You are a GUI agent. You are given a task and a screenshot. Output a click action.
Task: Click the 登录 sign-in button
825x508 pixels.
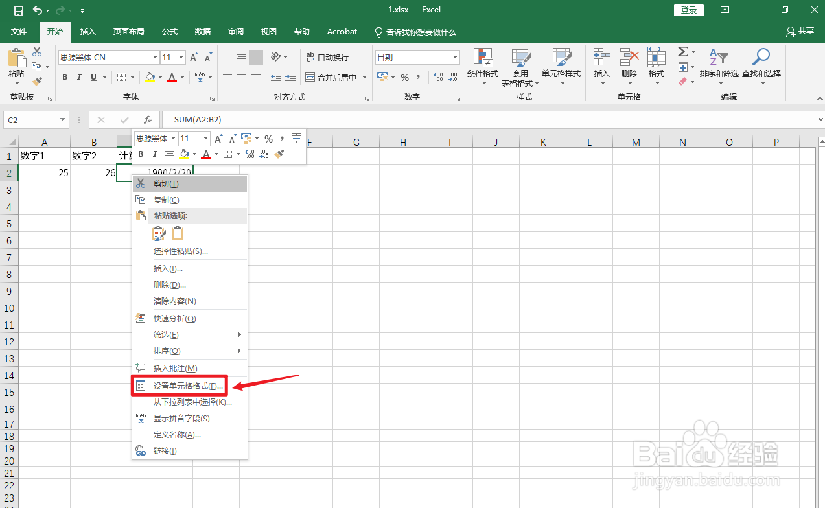689,10
